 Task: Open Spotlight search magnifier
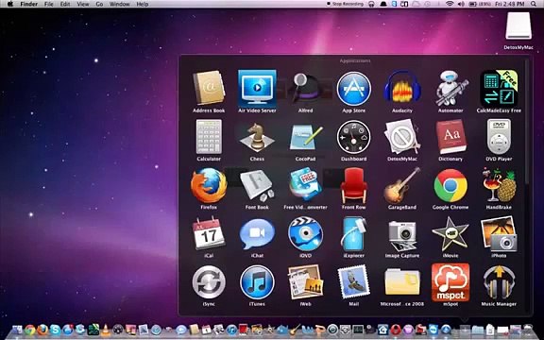[x=534, y=4]
